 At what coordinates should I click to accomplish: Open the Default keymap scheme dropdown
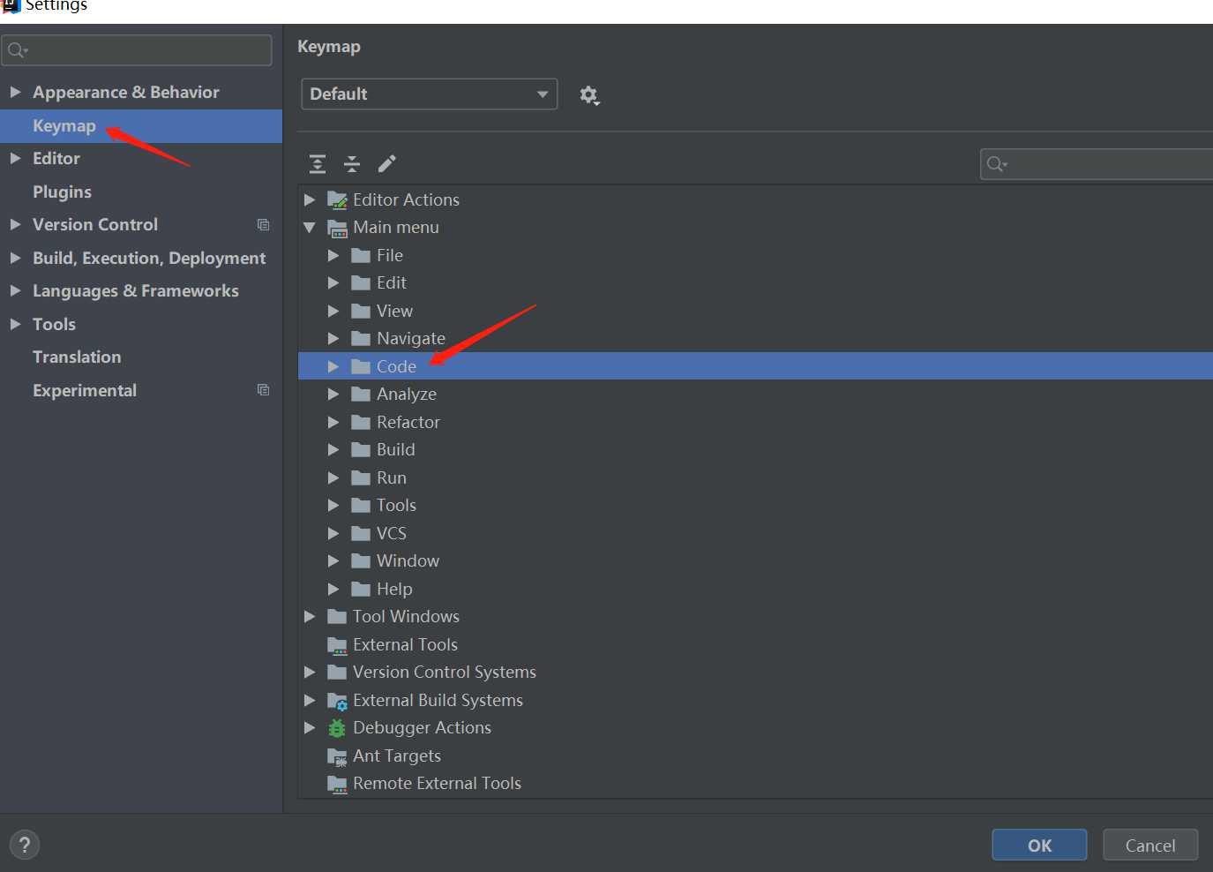click(x=429, y=94)
